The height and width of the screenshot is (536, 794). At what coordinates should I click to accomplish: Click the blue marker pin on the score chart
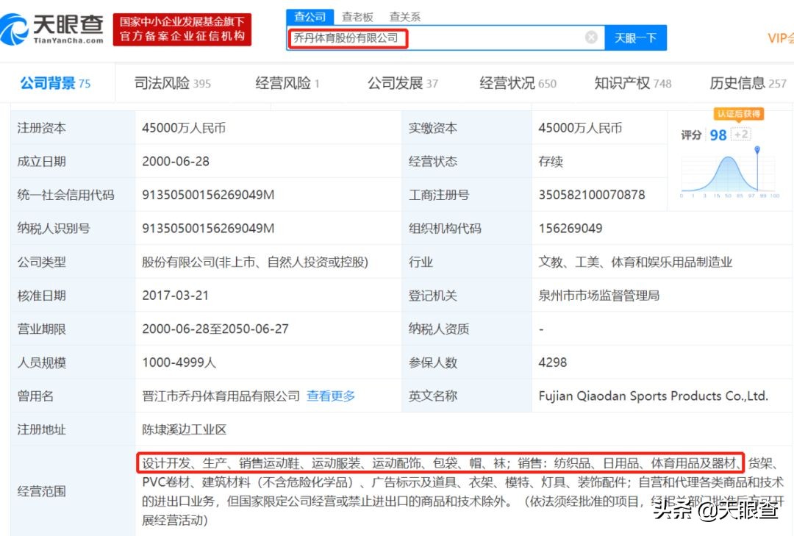[x=757, y=149]
